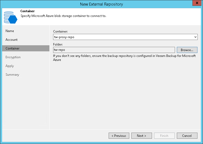Click the bold Container heading in header
The height and width of the screenshot is (144, 203).
(27, 11)
